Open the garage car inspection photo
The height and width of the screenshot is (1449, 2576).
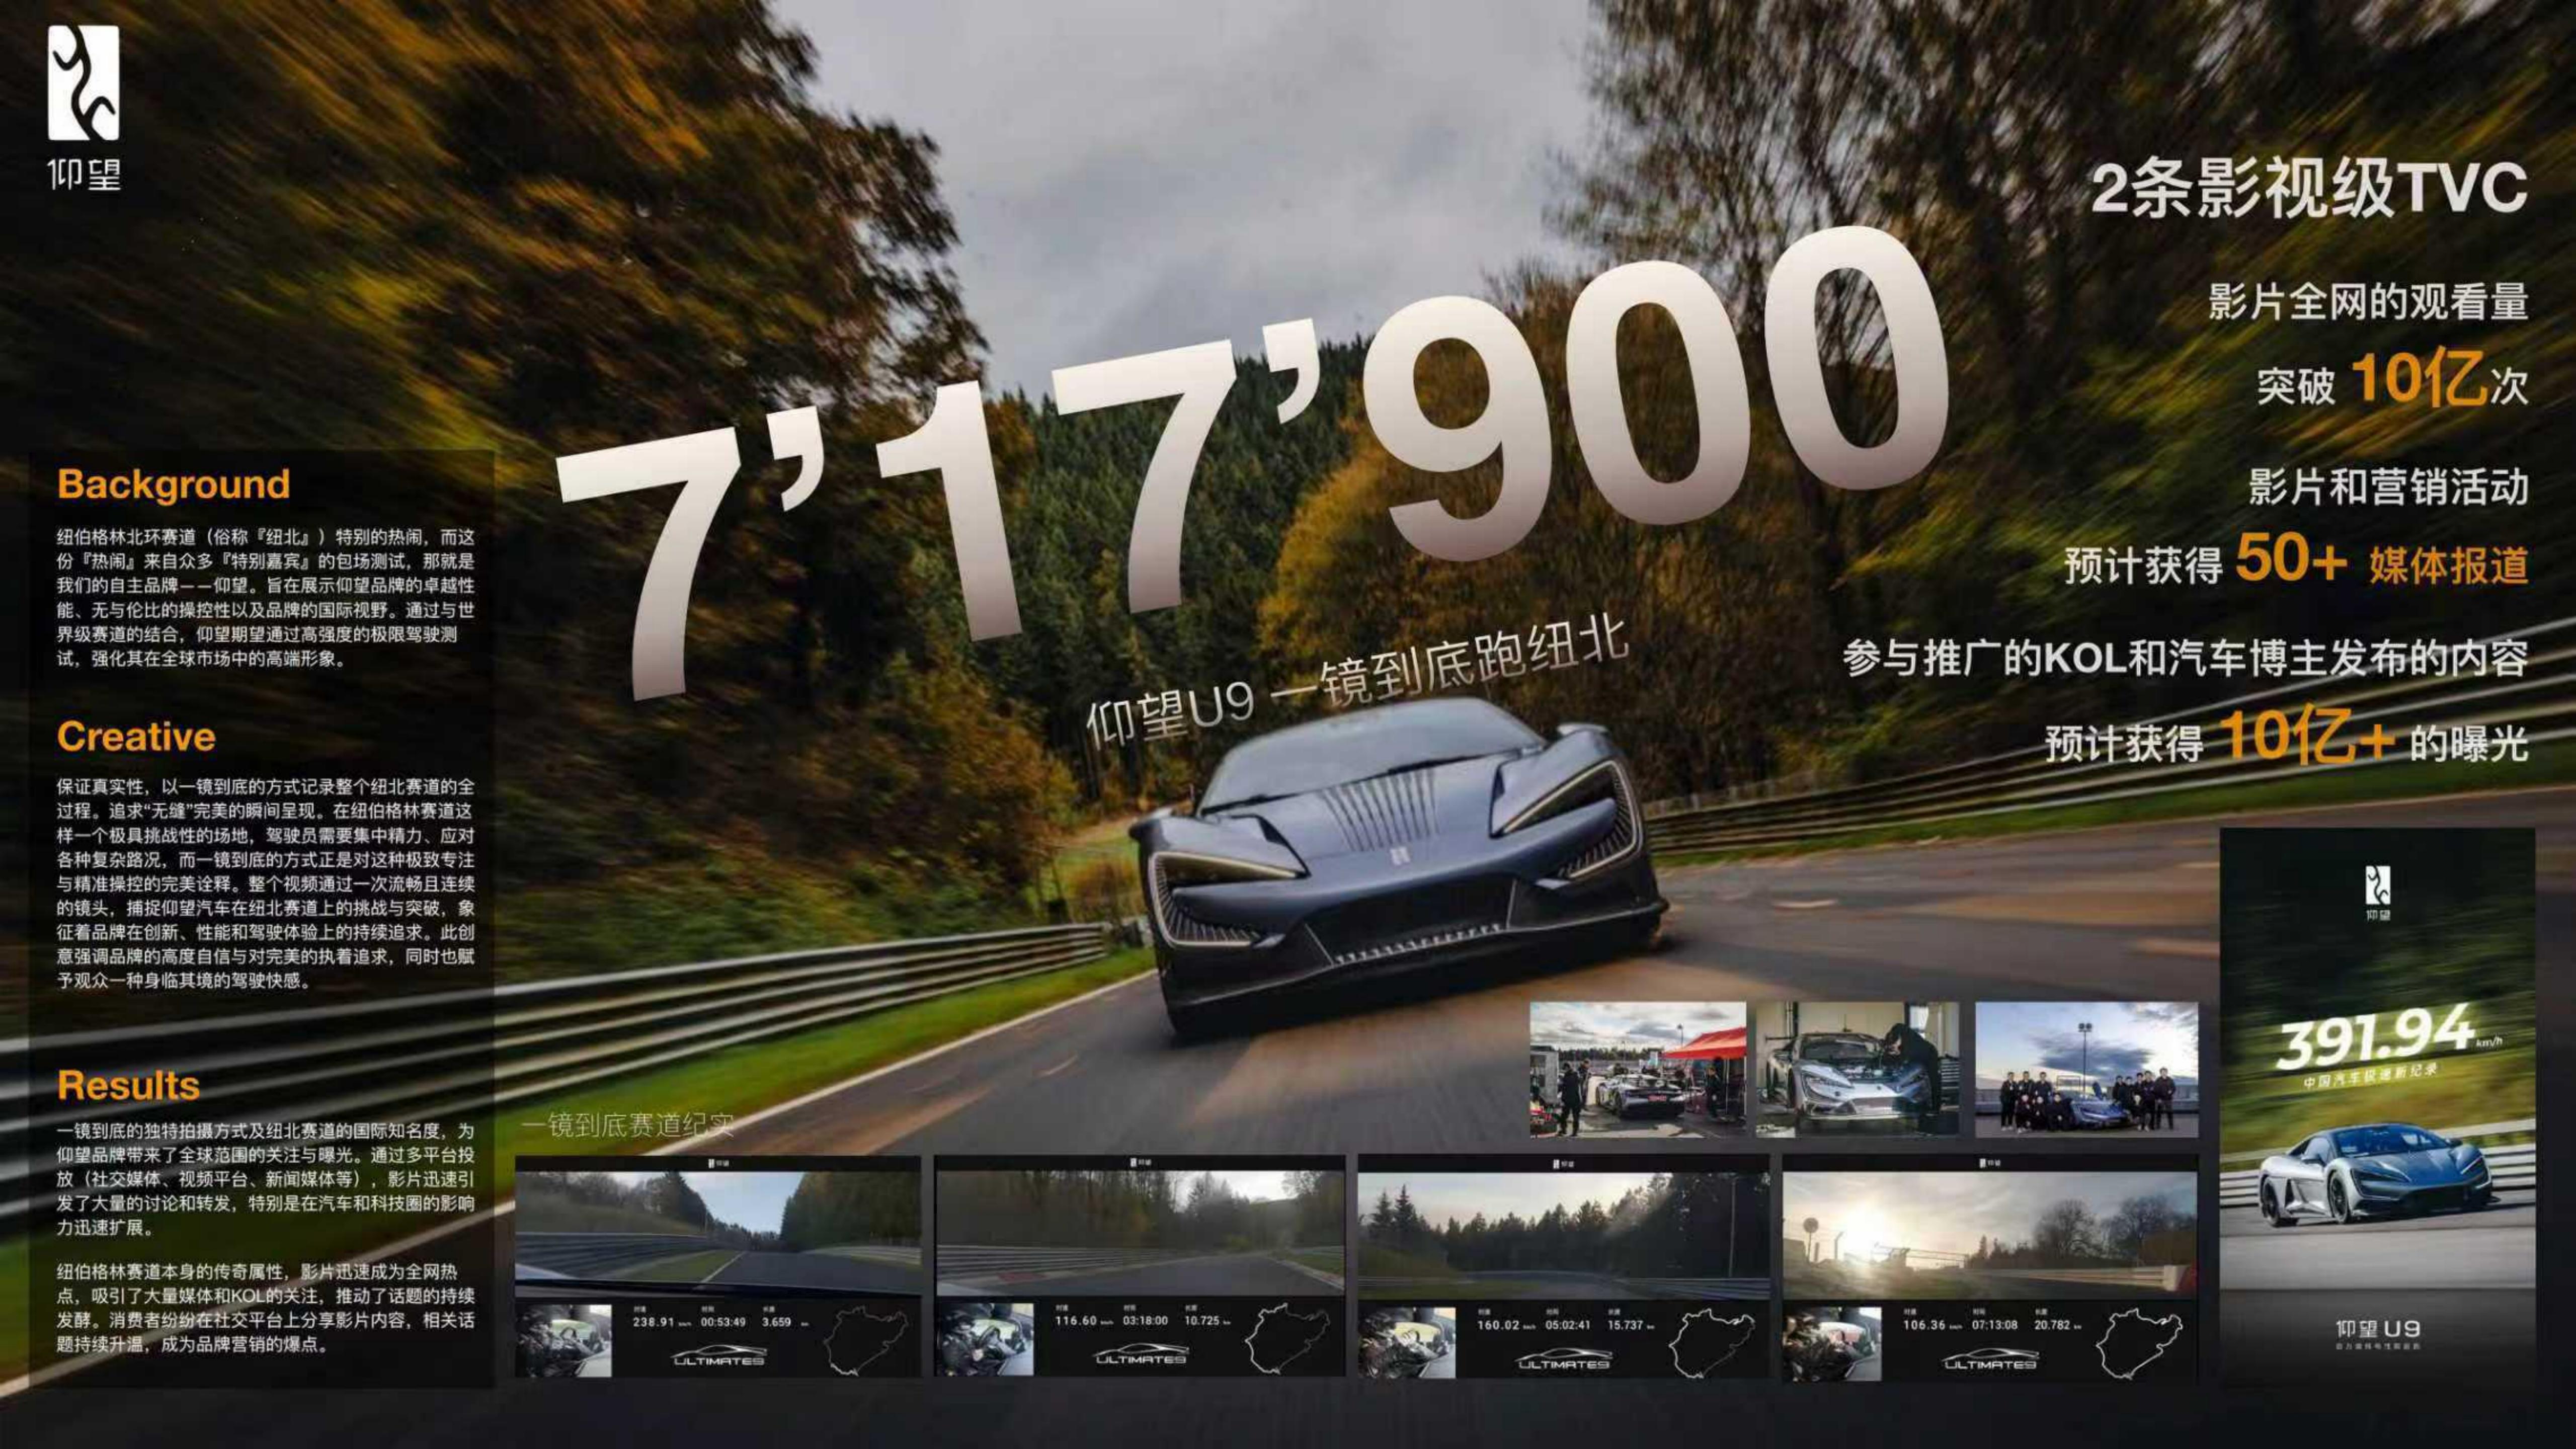pyautogui.click(x=1858, y=1069)
